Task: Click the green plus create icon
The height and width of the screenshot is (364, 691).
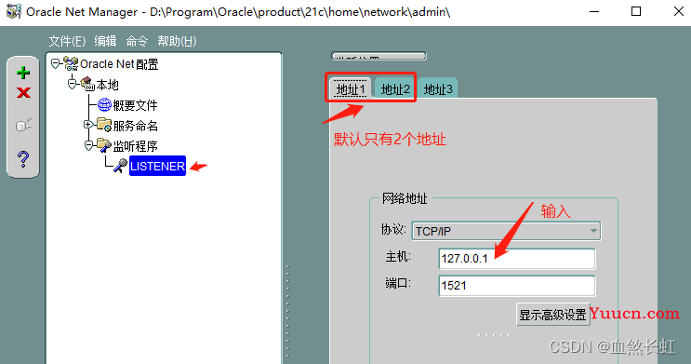Action: 23,73
